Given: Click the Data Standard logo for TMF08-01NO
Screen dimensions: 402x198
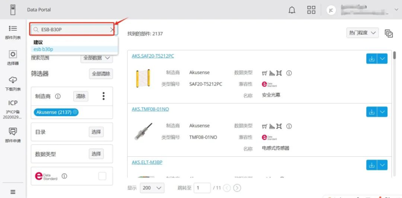Looking at the screenshot, I should coord(269,137).
